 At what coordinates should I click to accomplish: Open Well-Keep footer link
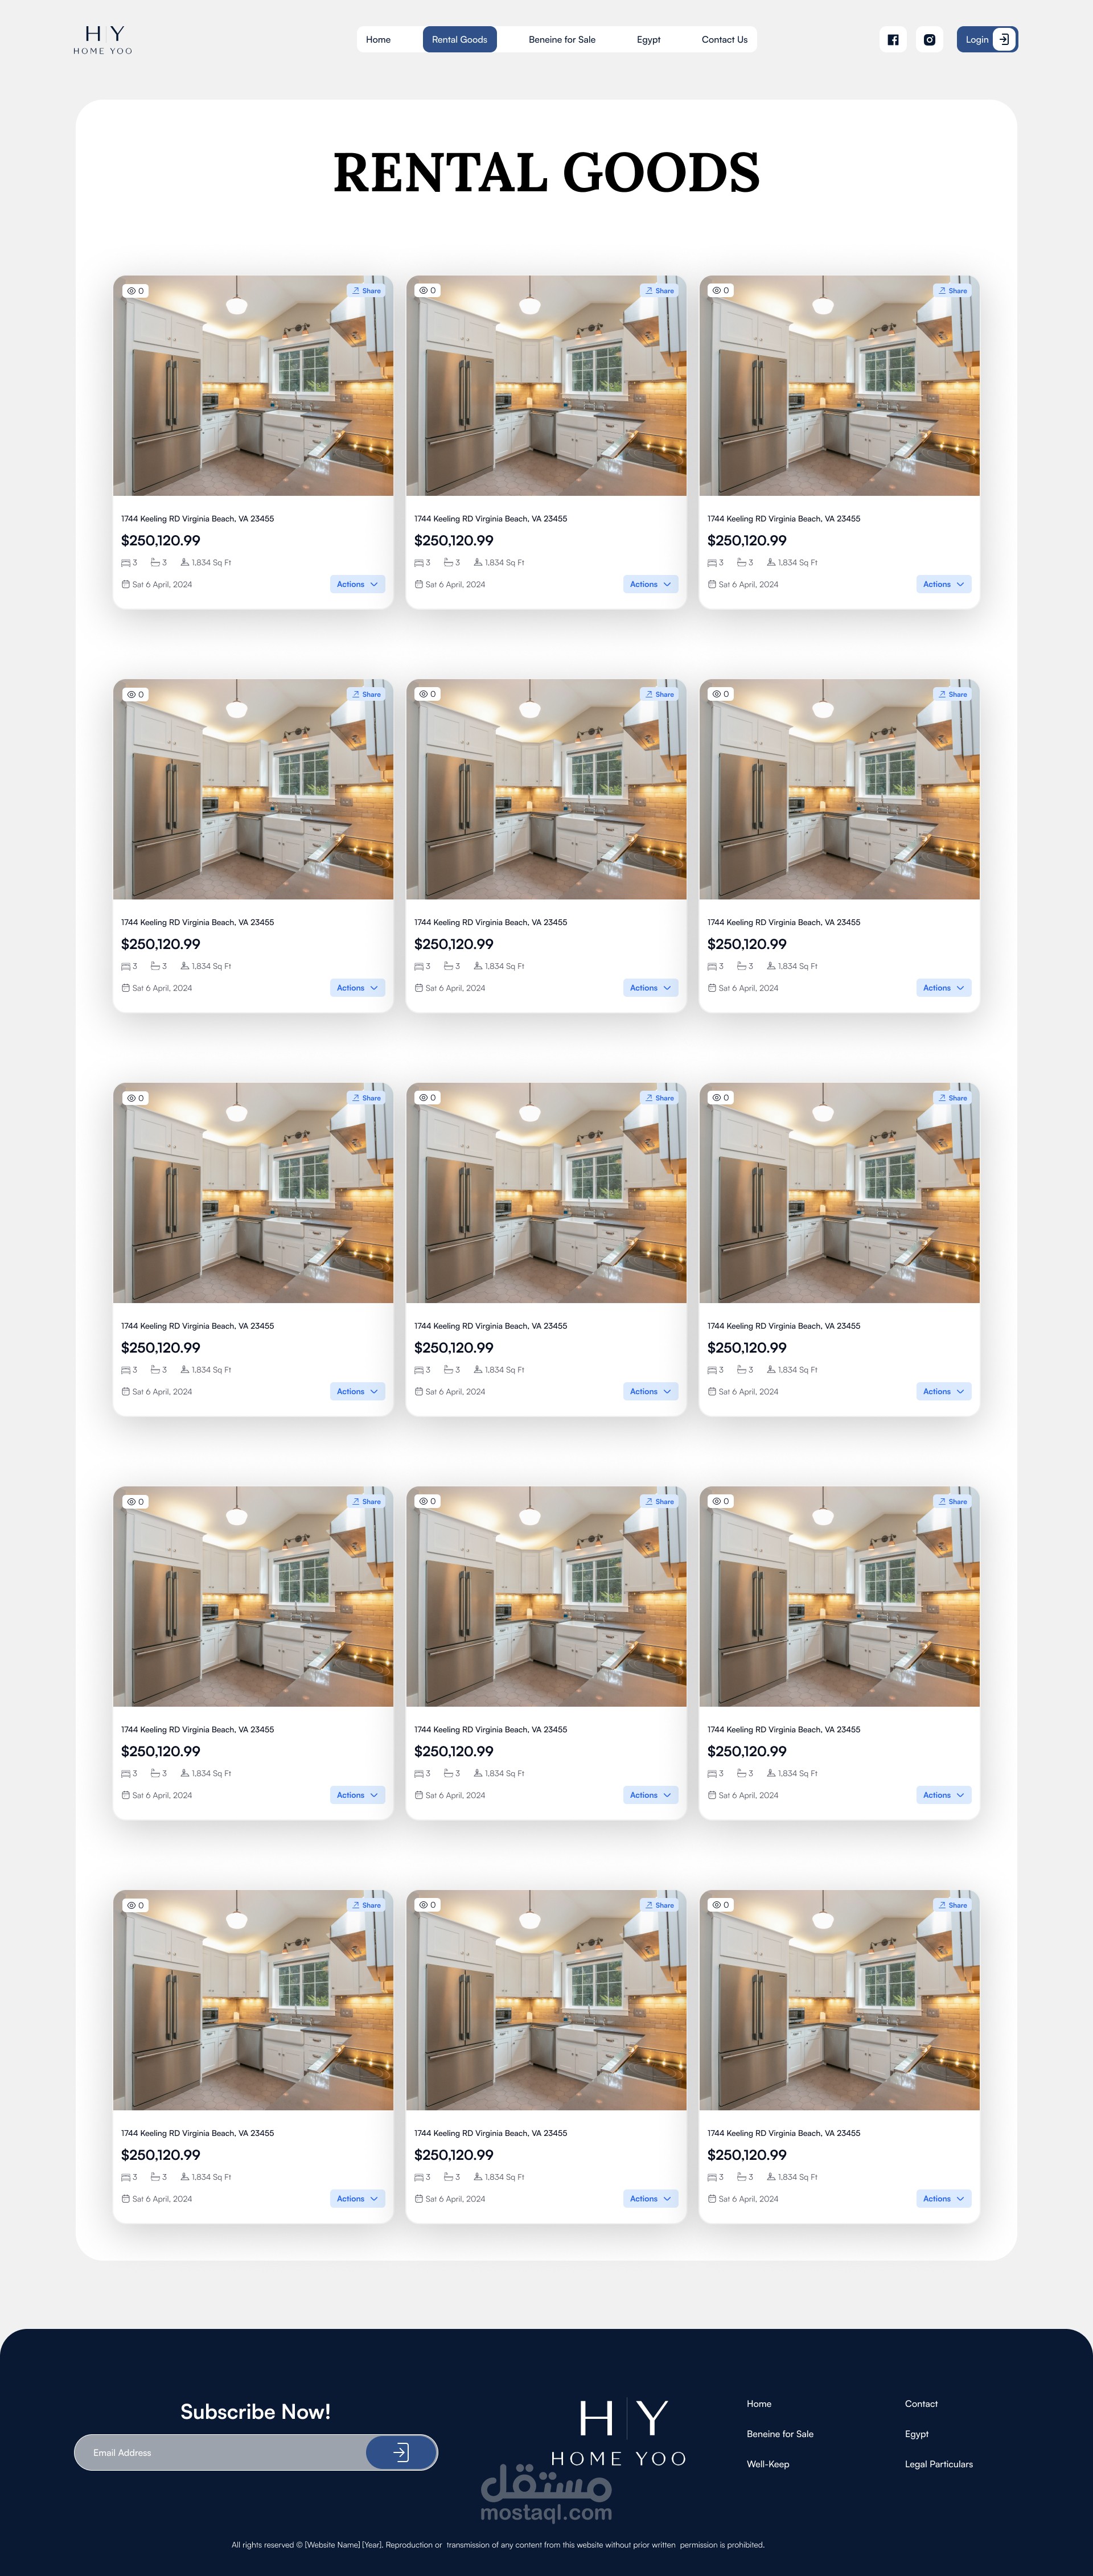pos(768,2464)
